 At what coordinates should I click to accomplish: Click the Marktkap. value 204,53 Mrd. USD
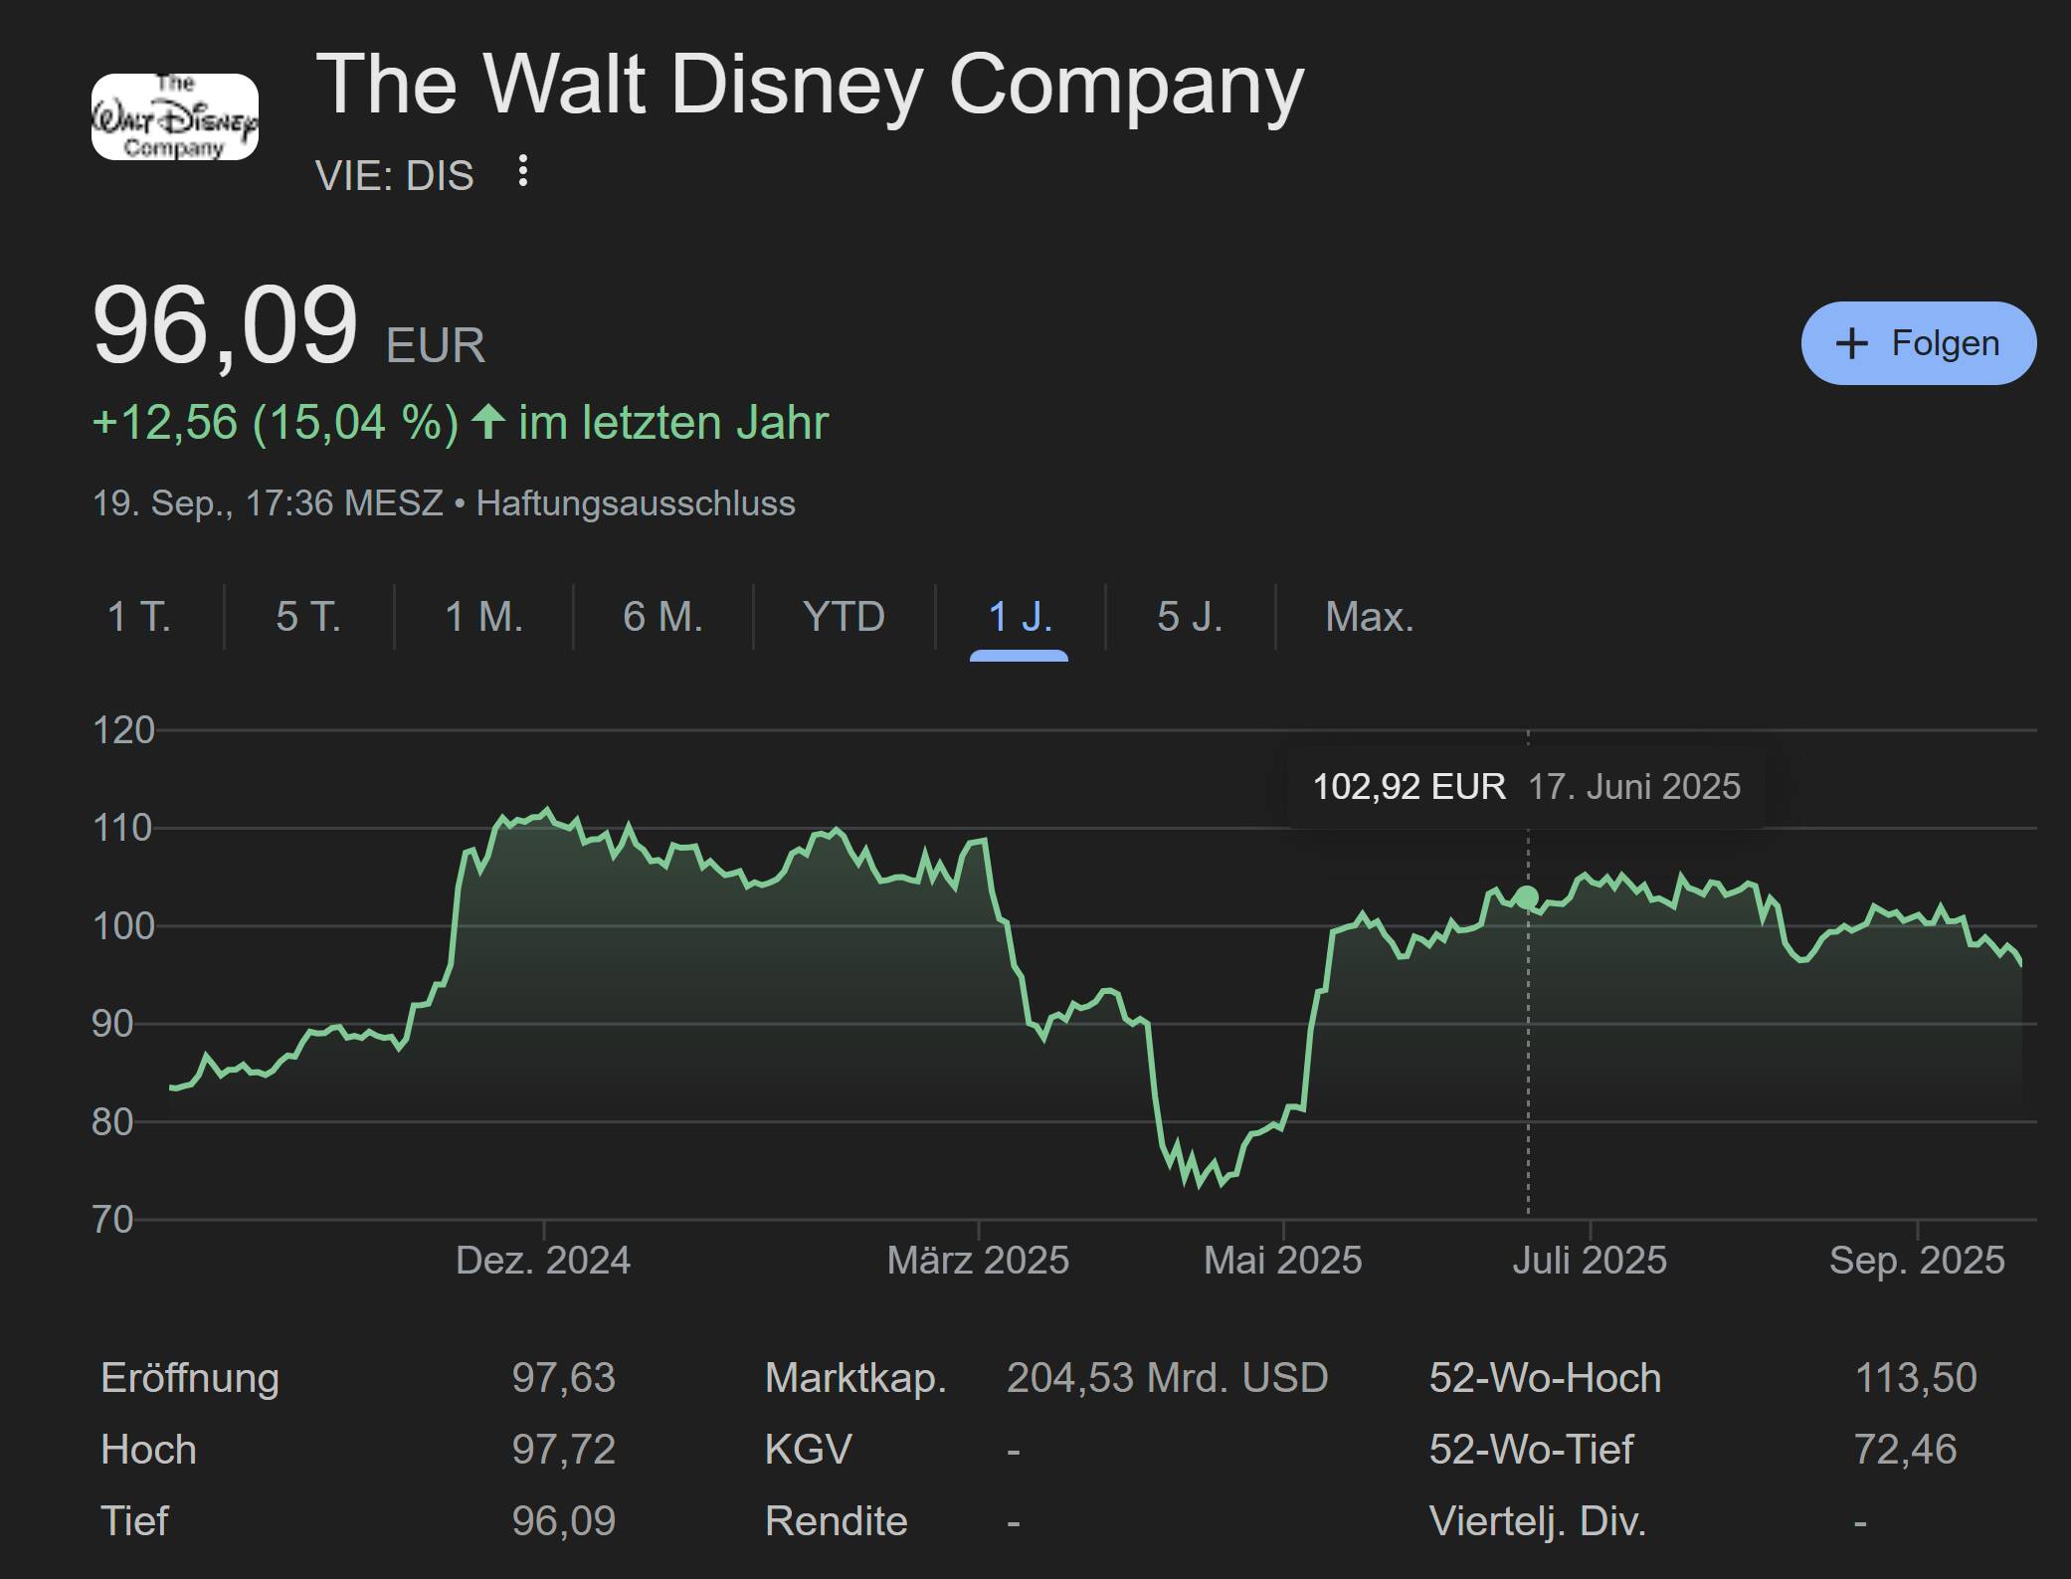pyautogui.click(x=1167, y=1378)
